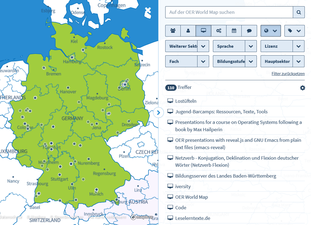Filter by persons icon
The image size is (311, 225).
188,31
